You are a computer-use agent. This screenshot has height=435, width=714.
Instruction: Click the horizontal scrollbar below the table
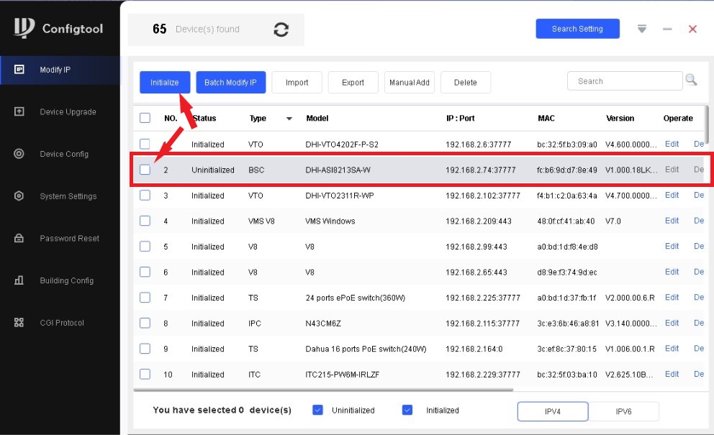click(324, 390)
